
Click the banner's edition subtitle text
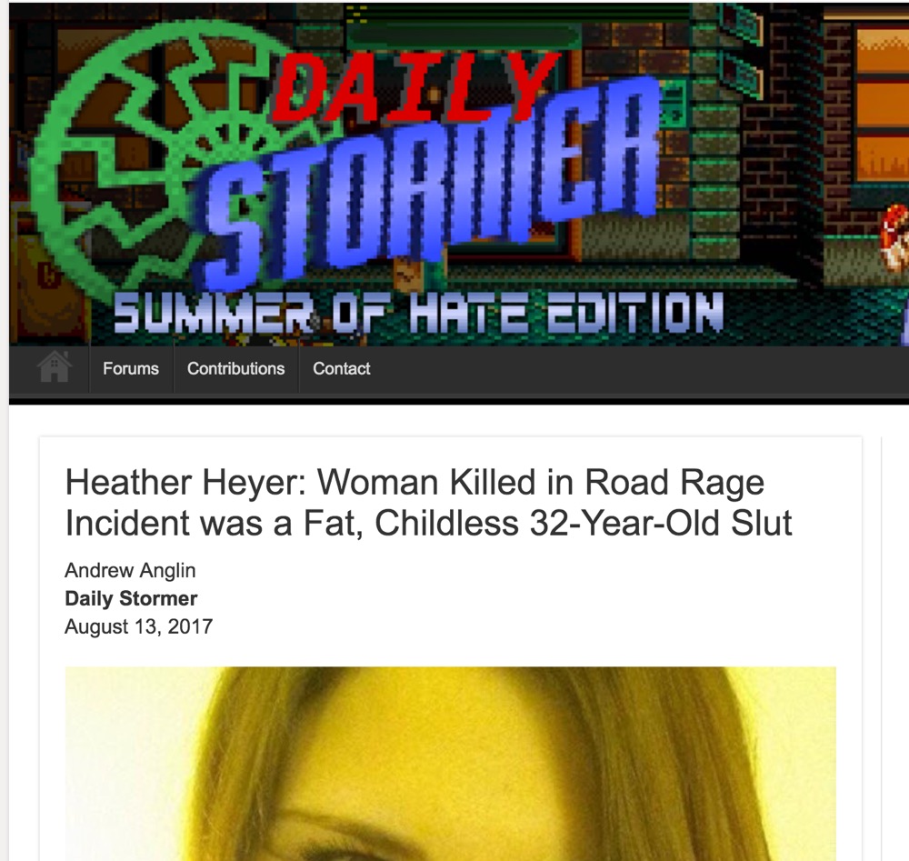tap(418, 313)
